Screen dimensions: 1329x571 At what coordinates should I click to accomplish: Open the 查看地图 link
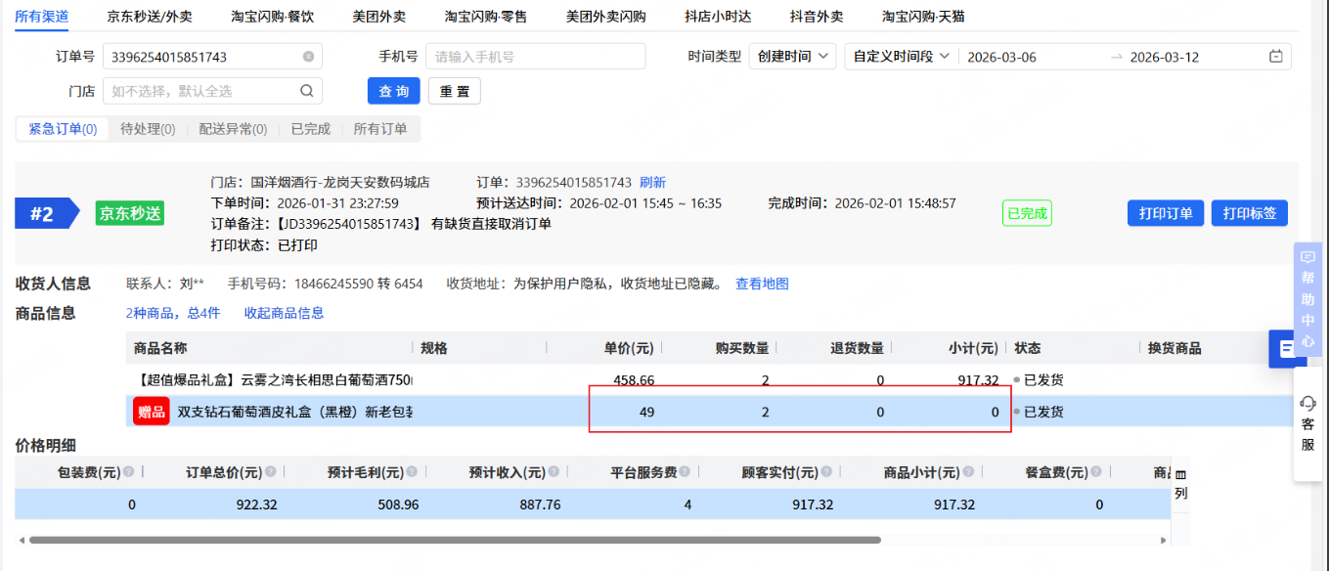(762, 284)
